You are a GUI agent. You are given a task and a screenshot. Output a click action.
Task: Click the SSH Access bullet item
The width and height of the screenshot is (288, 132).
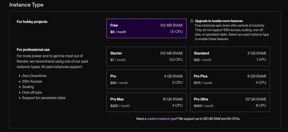coord(32,81)
